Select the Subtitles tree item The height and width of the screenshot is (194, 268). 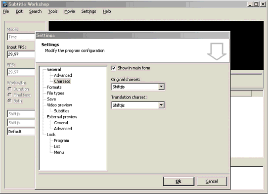(x=62, y=111)
